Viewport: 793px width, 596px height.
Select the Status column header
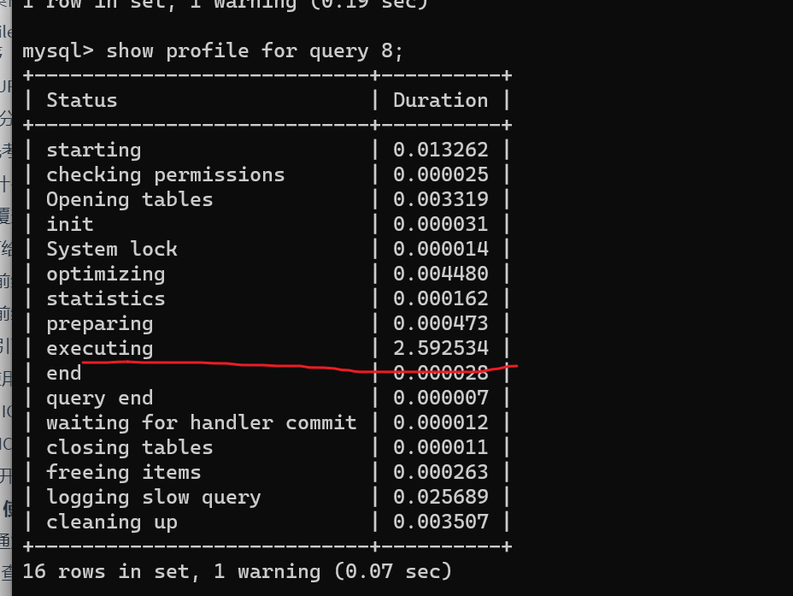[x=81, y=101]
